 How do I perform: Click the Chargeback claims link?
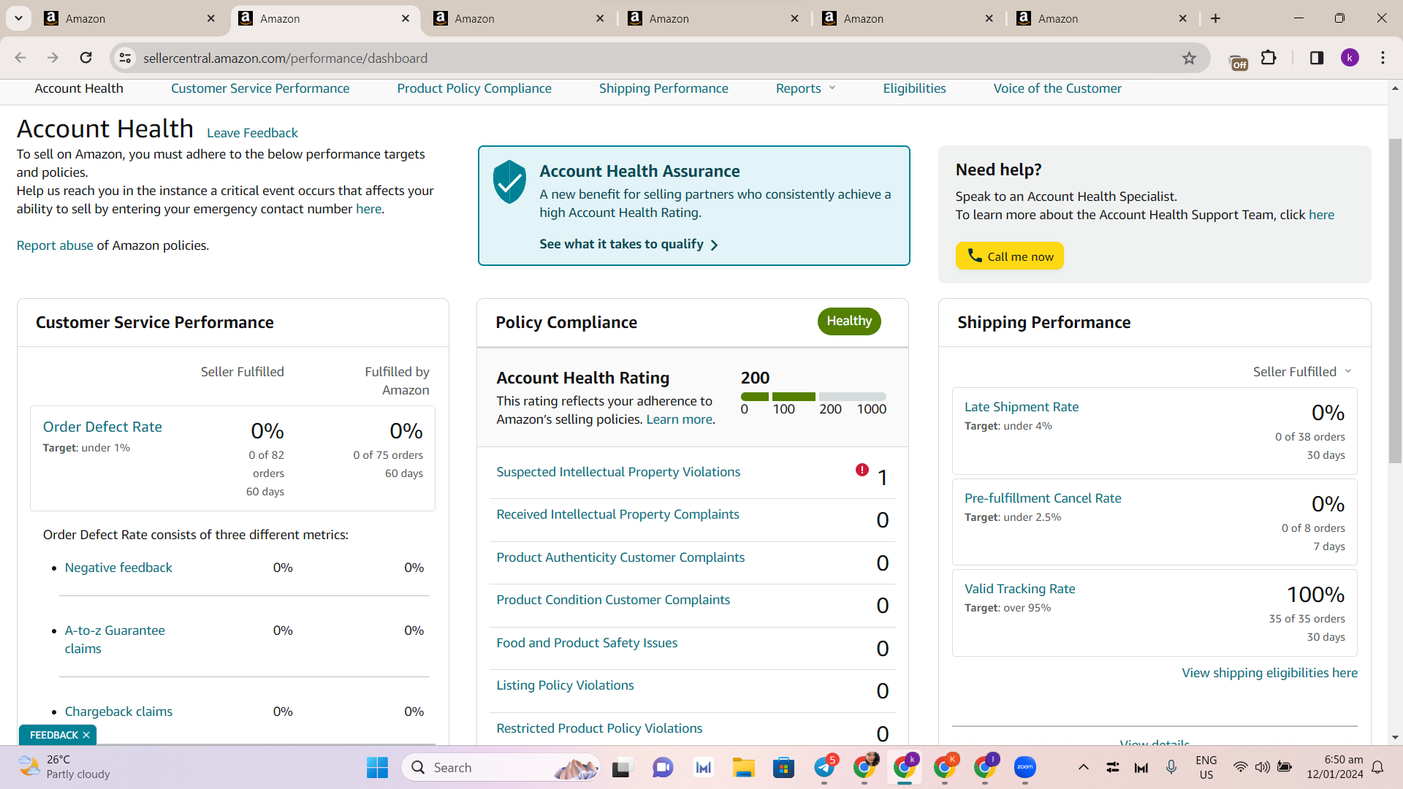click(118, 712)
